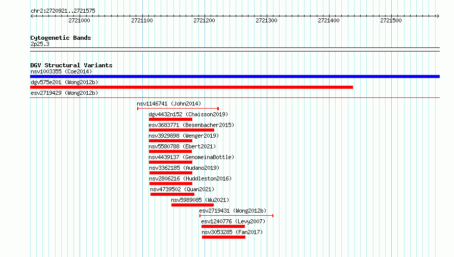The image size is (454, 257).
Task: Click the Cytogenetic Bands track title
Action: tap(61, 38)
